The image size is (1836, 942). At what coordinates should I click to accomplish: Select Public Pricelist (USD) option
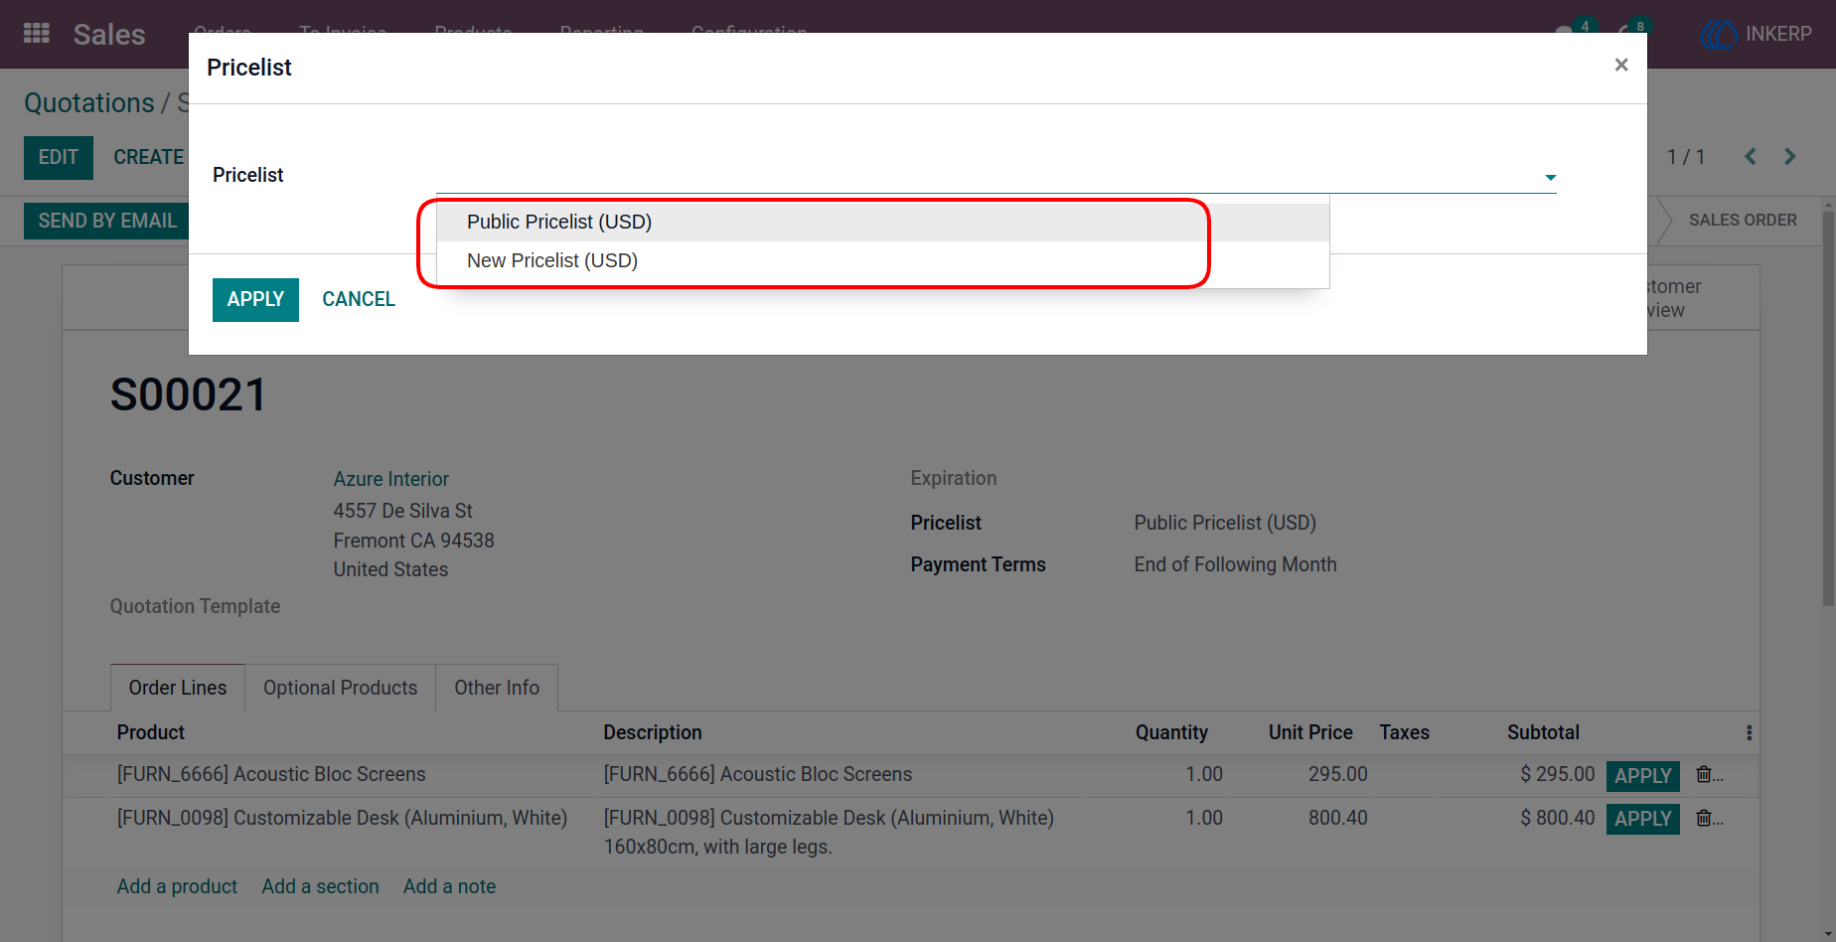882,222
